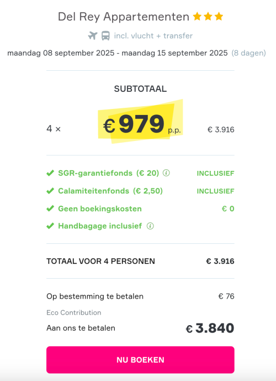276x381 pixels.
Task: Open Handbagage inclusief info icon
Action: click(x=150, y=226)
